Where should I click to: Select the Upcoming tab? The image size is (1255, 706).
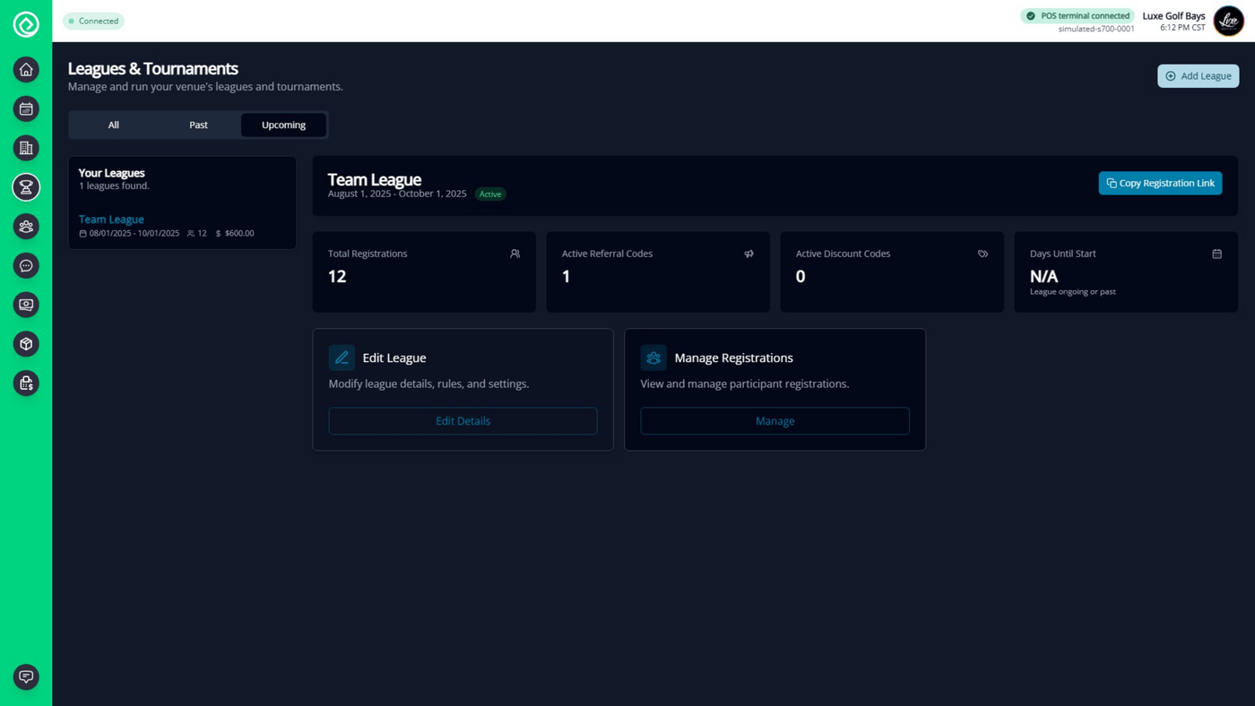click(x=283, y=125)
